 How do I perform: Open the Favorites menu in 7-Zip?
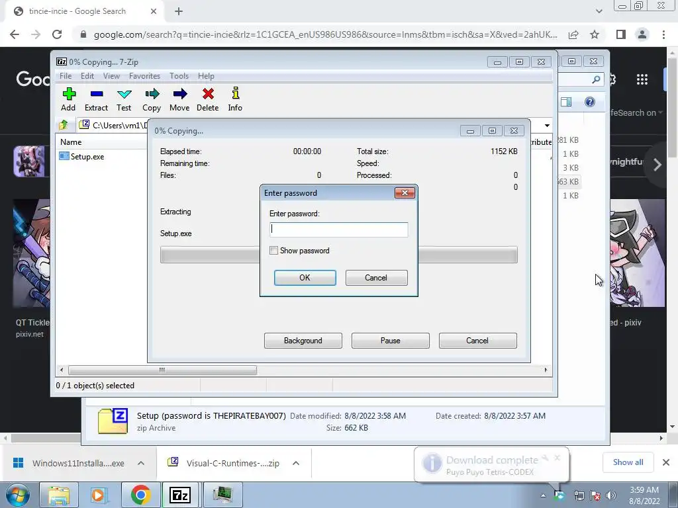[x=144, y=76]
